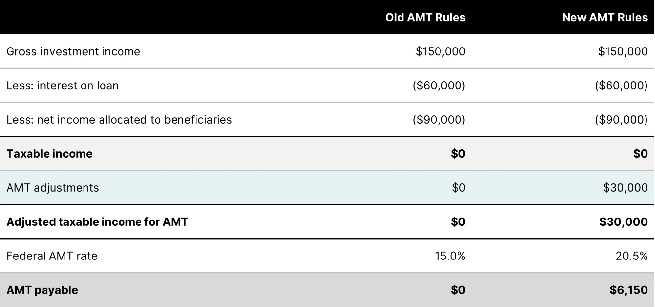Click the New AMT Rules column header
655x307 pixels.
point(605,17)
